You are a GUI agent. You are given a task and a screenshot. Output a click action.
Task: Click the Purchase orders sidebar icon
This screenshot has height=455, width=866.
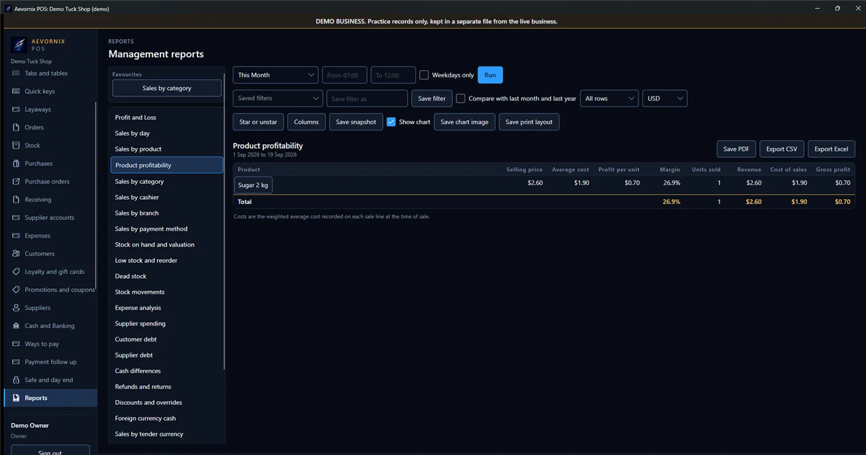coord(16,181)
